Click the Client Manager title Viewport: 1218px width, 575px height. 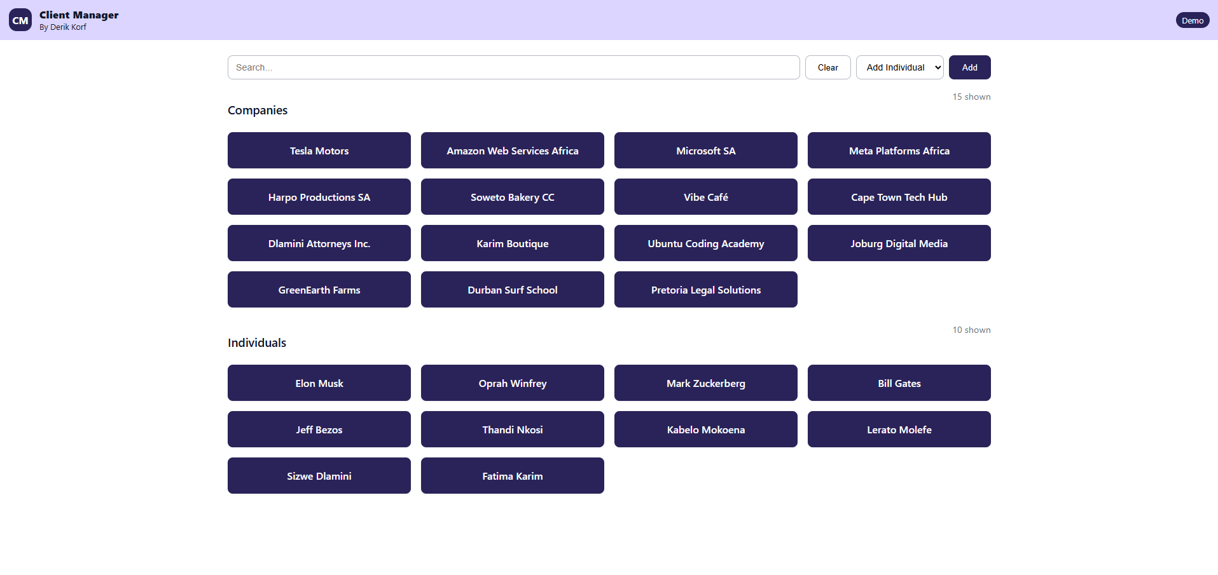click(x=79, y=15)
